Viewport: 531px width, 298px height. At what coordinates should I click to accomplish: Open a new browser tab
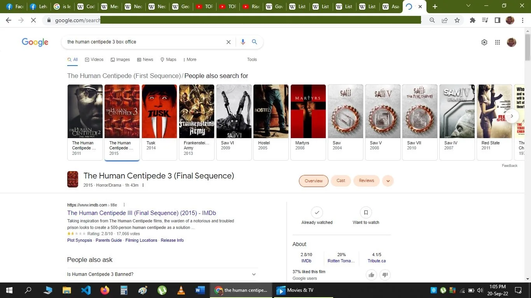tap(435, 7)
